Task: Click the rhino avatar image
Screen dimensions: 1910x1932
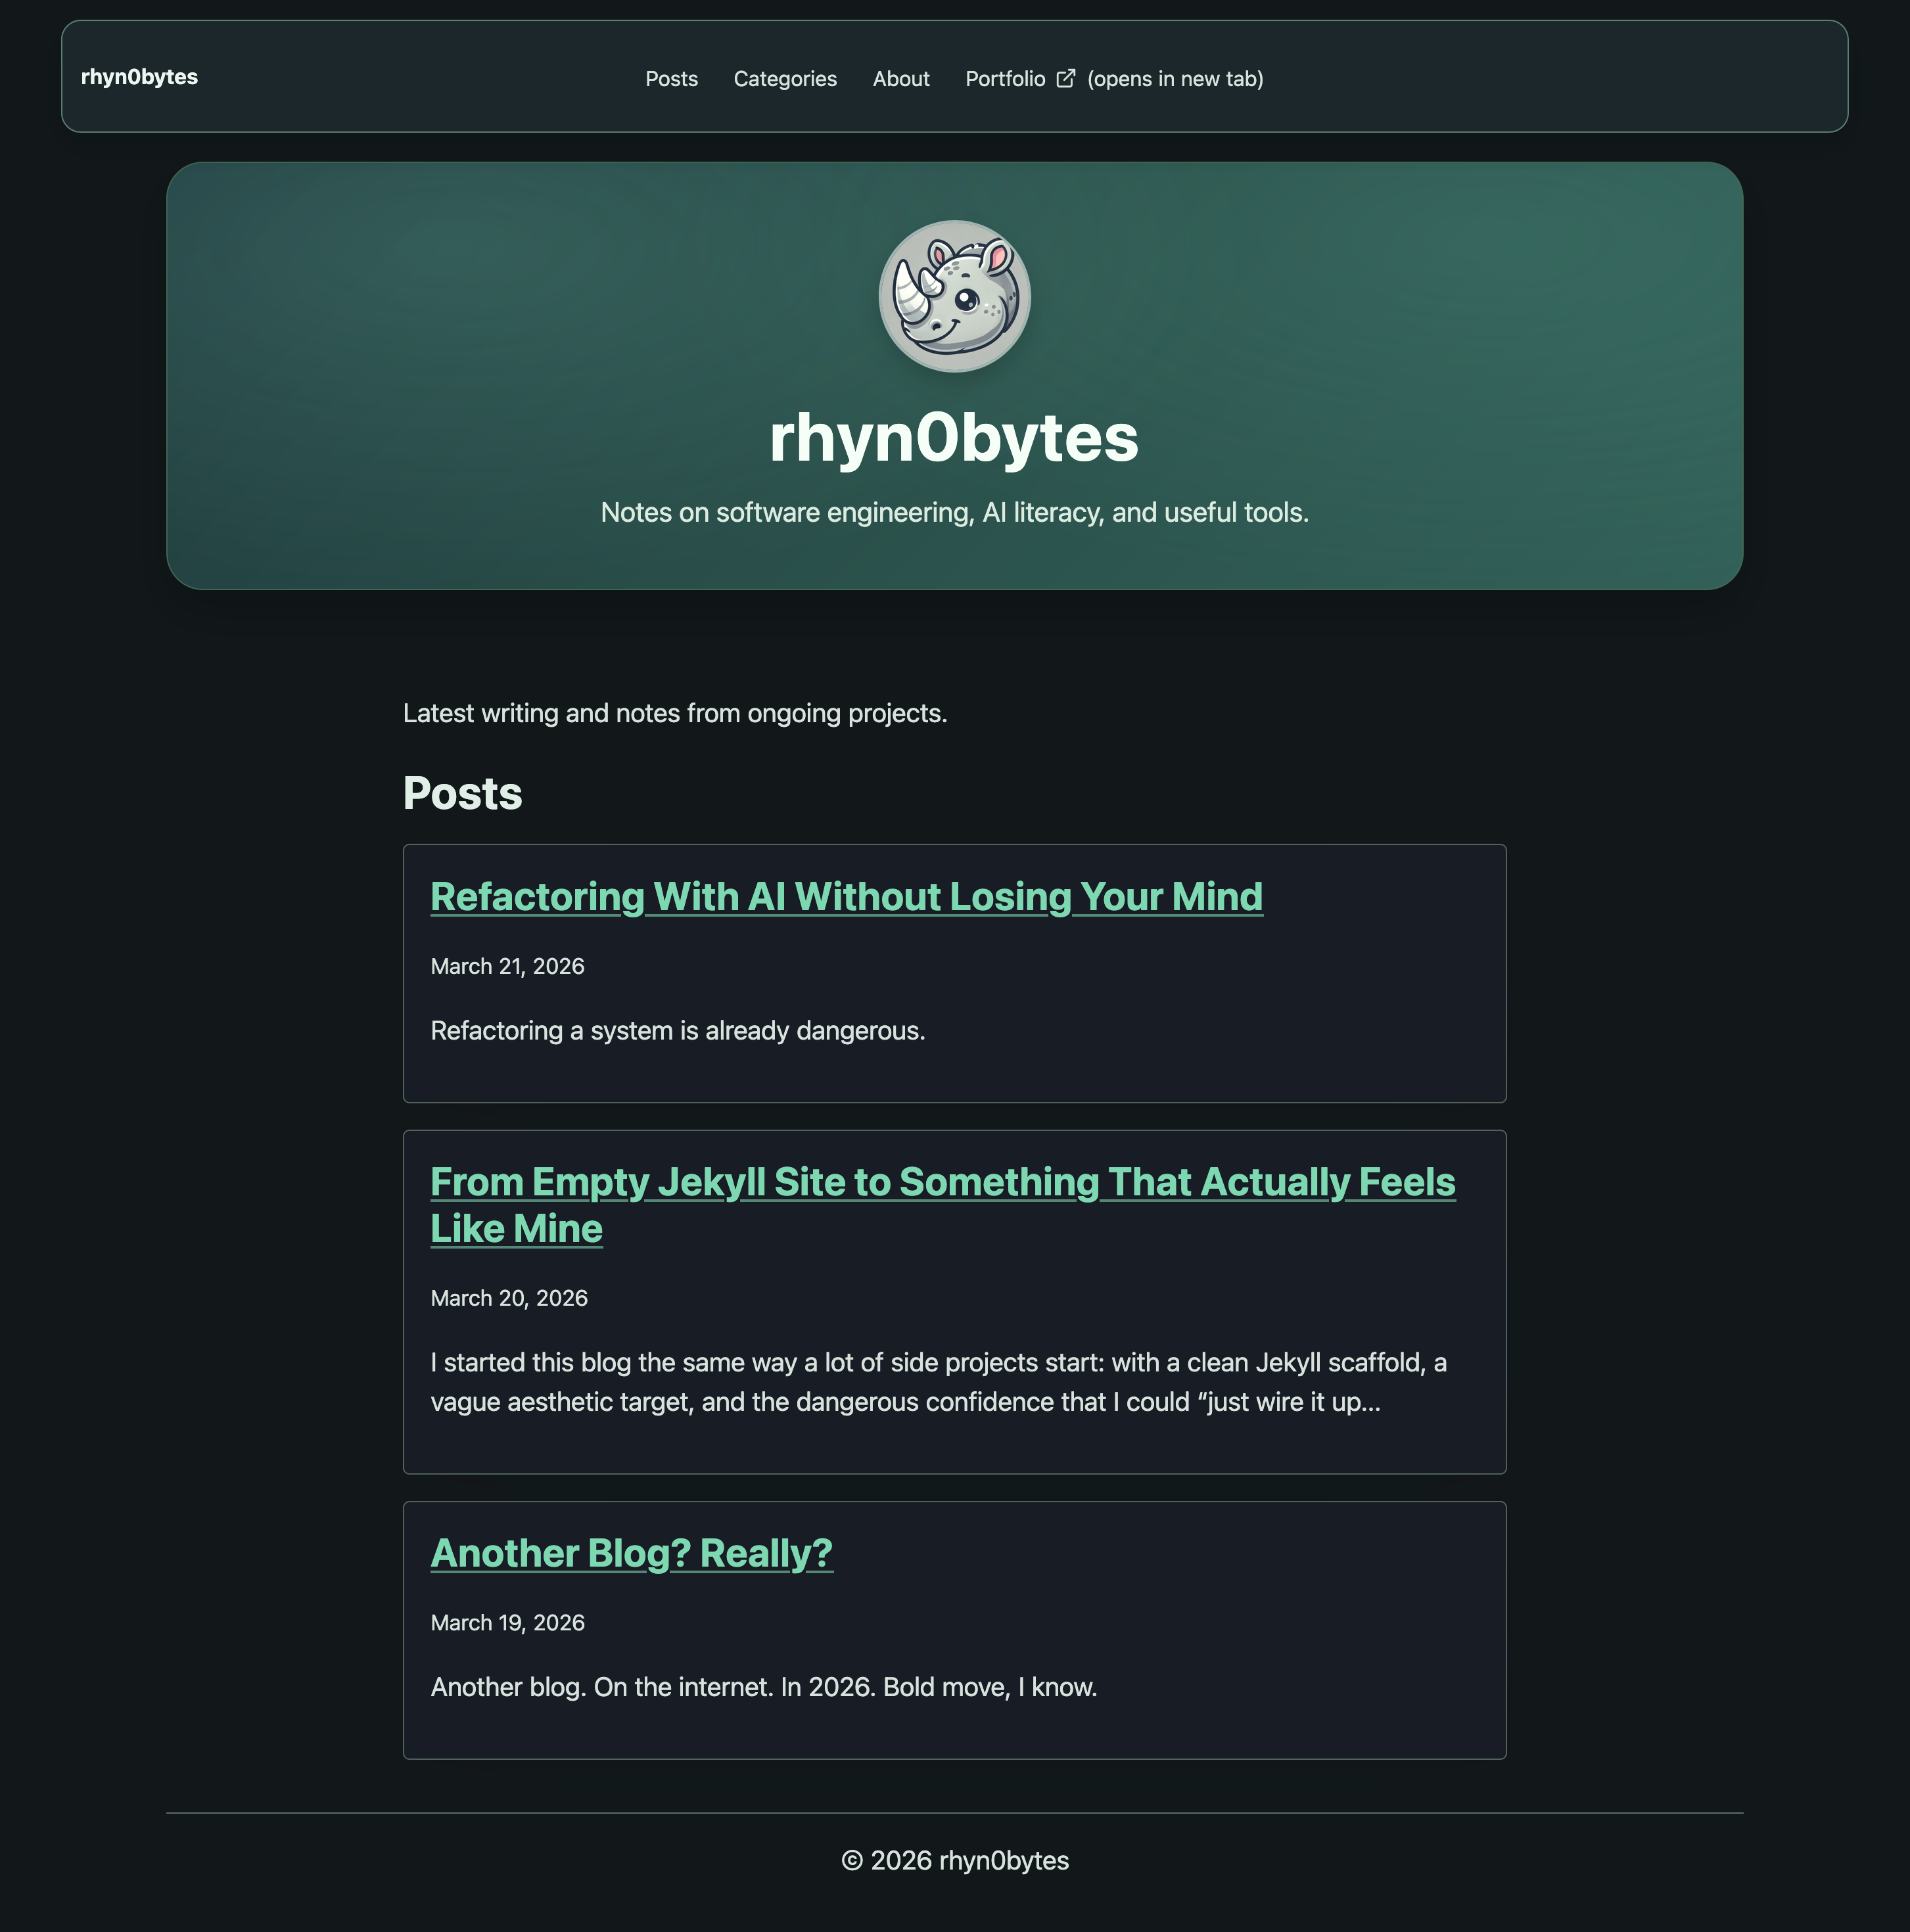Action: point(954,296)
